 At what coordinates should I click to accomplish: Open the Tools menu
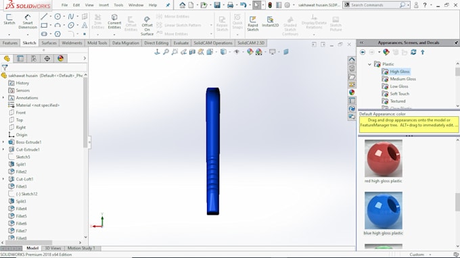point(118,5)
